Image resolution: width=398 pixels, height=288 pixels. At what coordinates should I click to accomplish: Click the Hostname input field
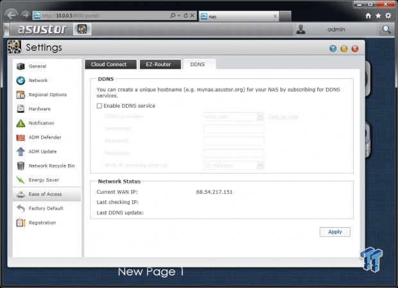(234, 153)
